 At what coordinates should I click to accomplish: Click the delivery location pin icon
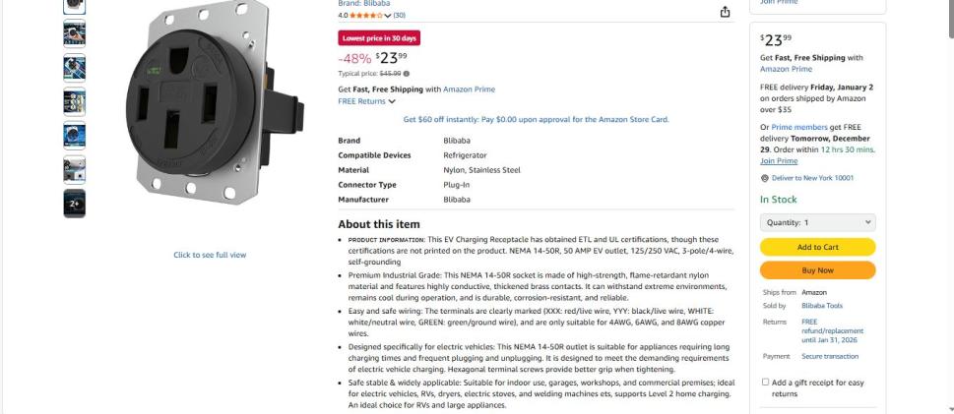point(764,178)
